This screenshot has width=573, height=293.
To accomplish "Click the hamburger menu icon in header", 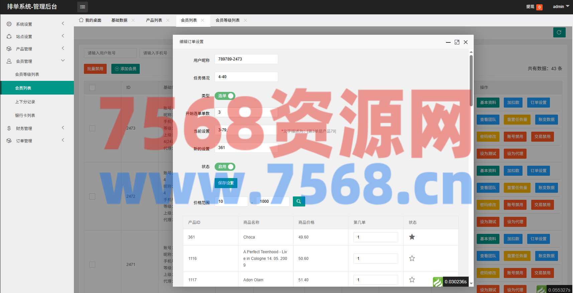I will [x=83, y=7].
